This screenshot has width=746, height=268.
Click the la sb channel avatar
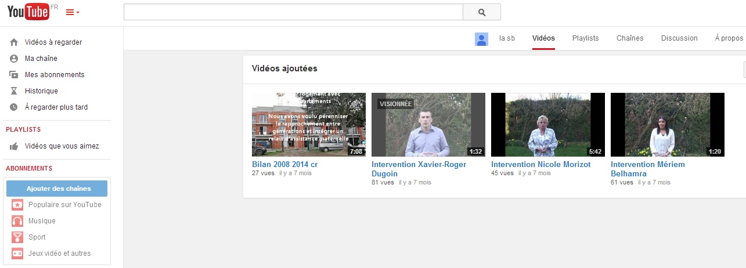(x=481, y=39)
